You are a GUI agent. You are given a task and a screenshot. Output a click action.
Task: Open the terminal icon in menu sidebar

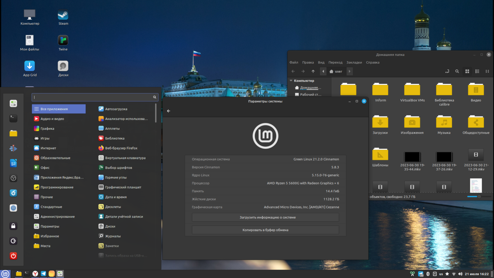click(13, 118)
